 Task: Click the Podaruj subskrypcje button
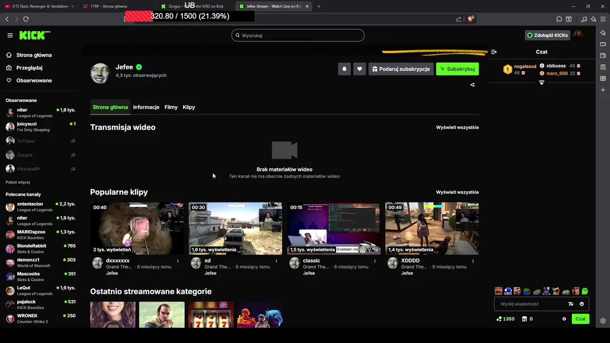coord(401,69)
